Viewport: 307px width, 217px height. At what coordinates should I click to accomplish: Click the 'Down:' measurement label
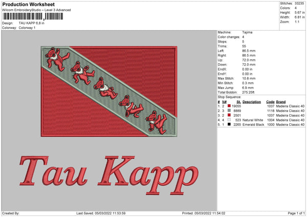[222, 64]
